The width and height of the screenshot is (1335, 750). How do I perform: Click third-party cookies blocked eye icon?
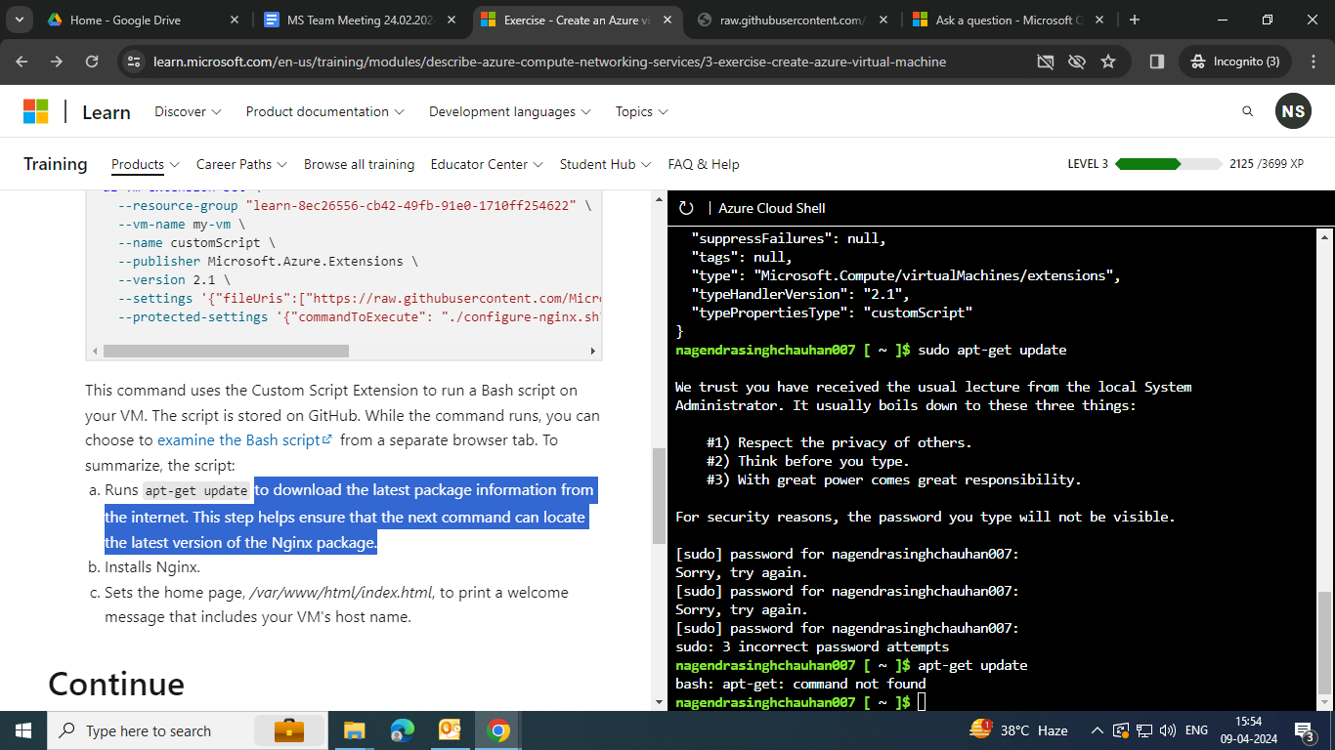click(1077, 62)
